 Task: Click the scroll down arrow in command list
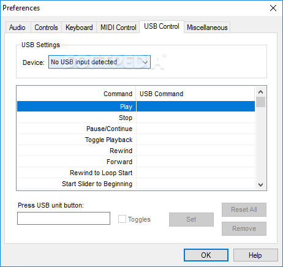click(x=260, y=185)
